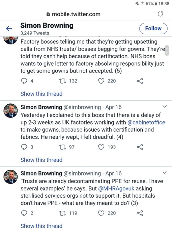Reply to the tweet ending (5)
Image resolution: width=172 pixels, height=229 pixels.
coord(24,81)
